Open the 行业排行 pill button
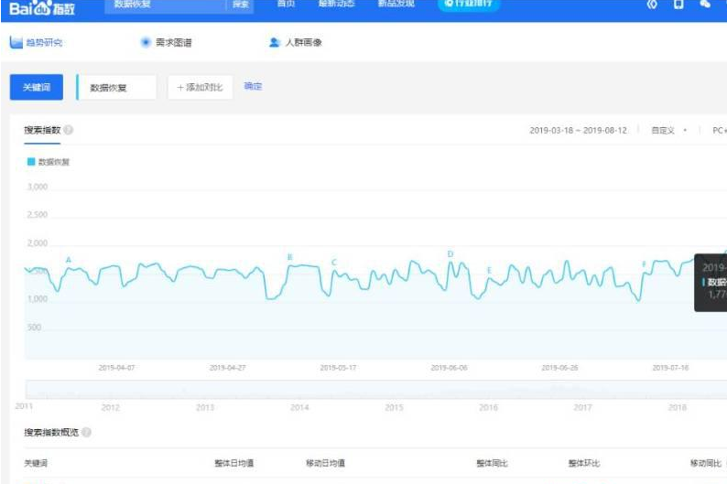 [468, 5]
